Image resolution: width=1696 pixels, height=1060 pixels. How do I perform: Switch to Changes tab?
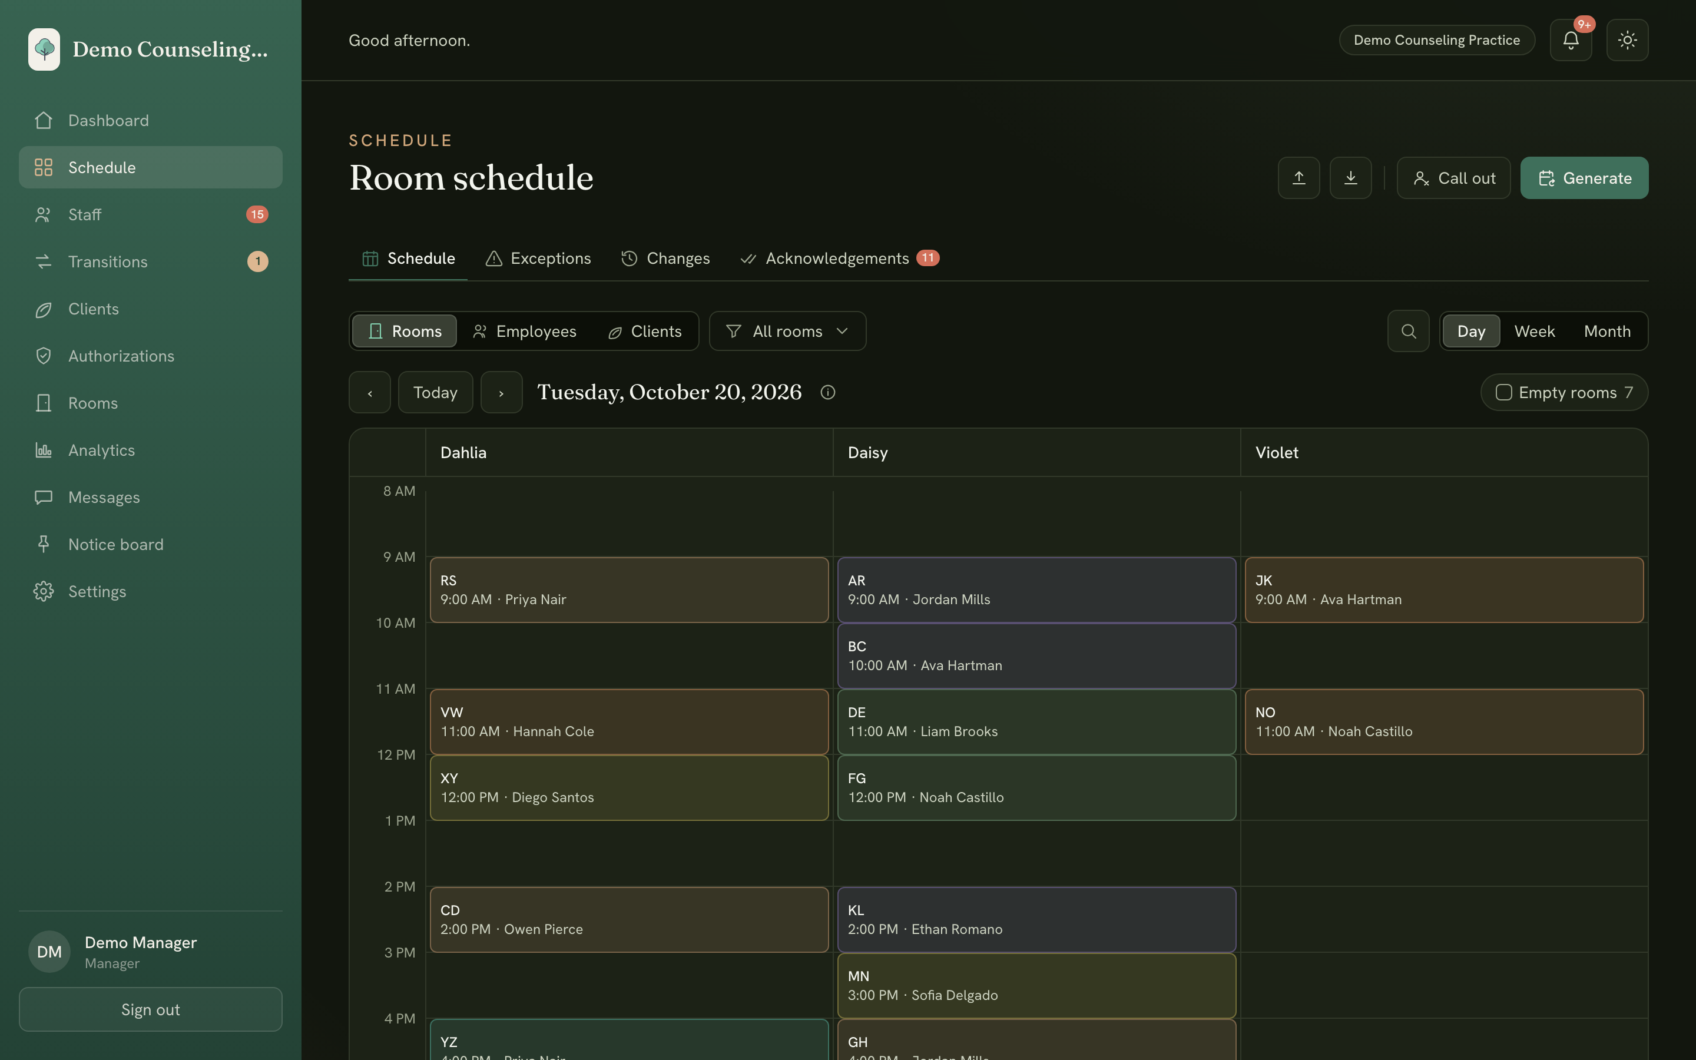pos(666,259)
